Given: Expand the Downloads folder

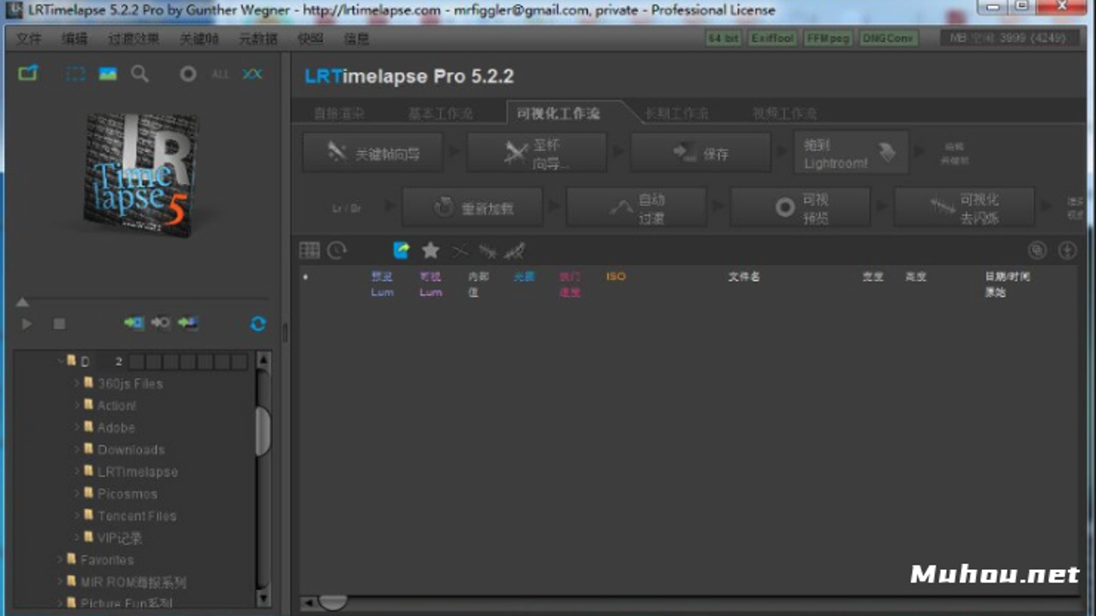Looking at the screenshot, I should (76, 449).
